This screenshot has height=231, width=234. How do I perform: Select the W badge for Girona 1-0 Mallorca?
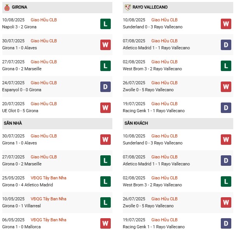pos(105,224)
